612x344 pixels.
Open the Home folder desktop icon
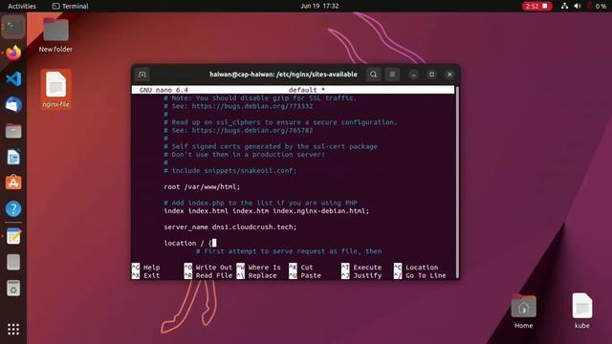click(x=523, y=312)
